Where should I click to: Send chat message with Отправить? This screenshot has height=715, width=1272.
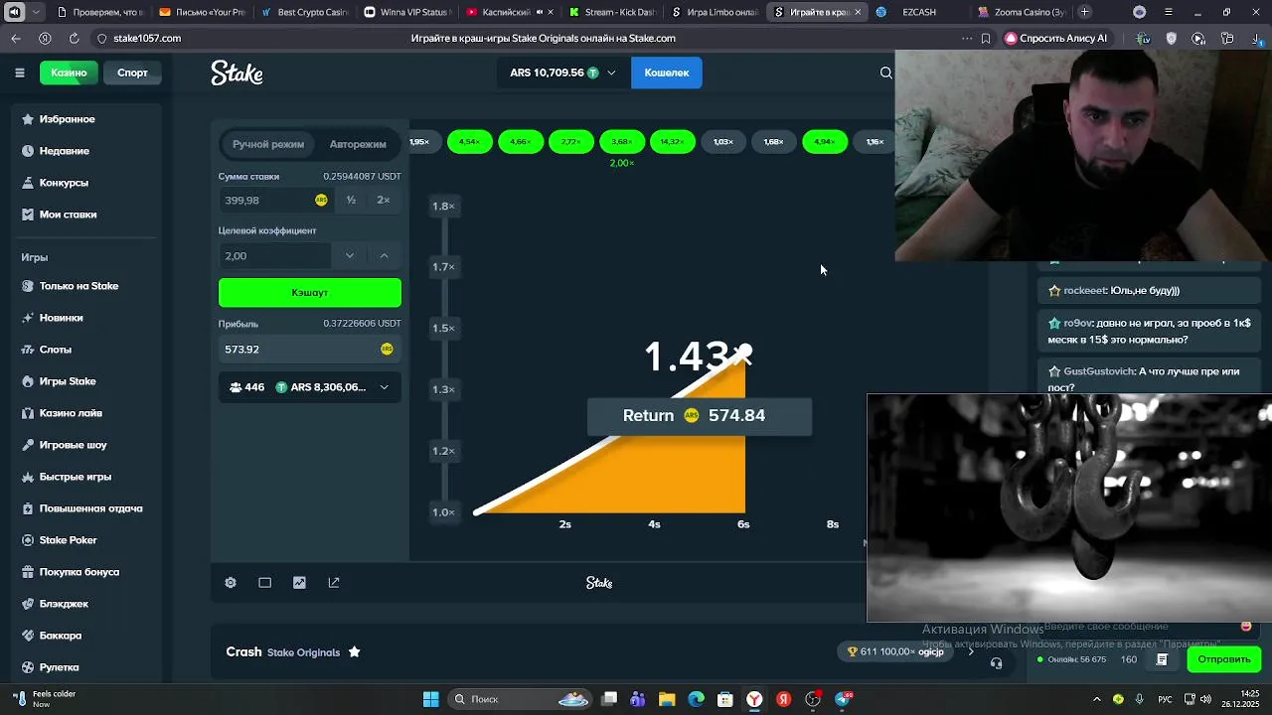tap(1223, 659)
